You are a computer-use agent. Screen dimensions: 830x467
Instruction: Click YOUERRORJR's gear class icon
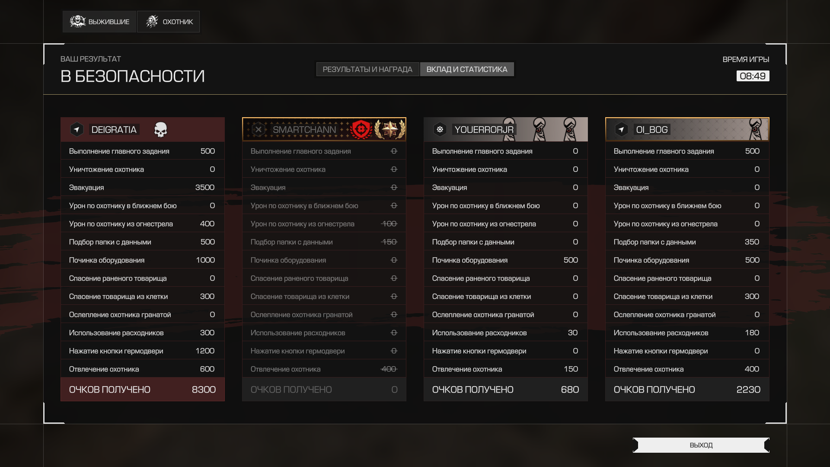pos(440,129)
